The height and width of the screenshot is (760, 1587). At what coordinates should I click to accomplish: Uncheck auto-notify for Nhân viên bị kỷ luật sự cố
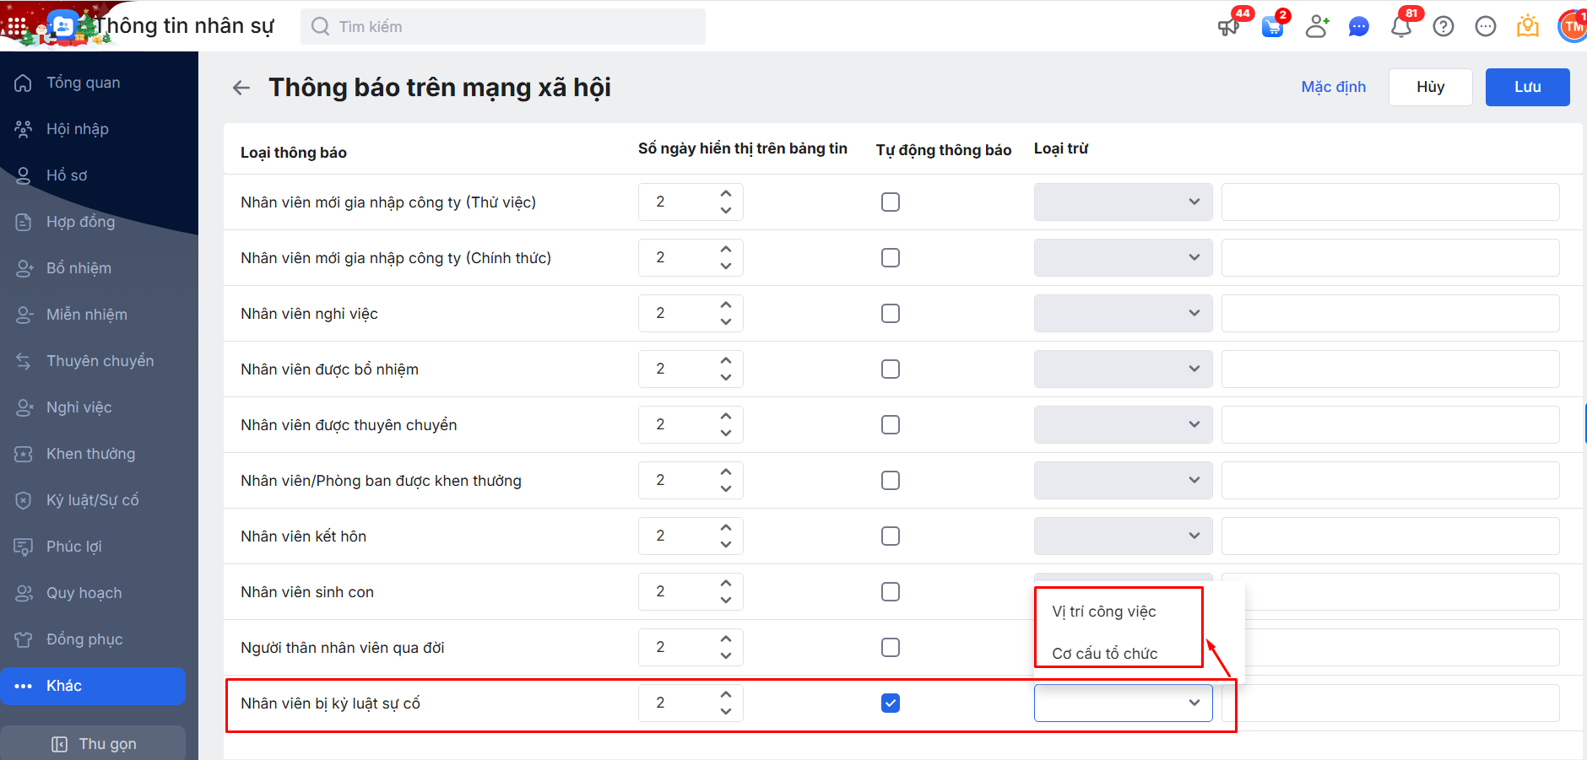(x=891, y=703)
